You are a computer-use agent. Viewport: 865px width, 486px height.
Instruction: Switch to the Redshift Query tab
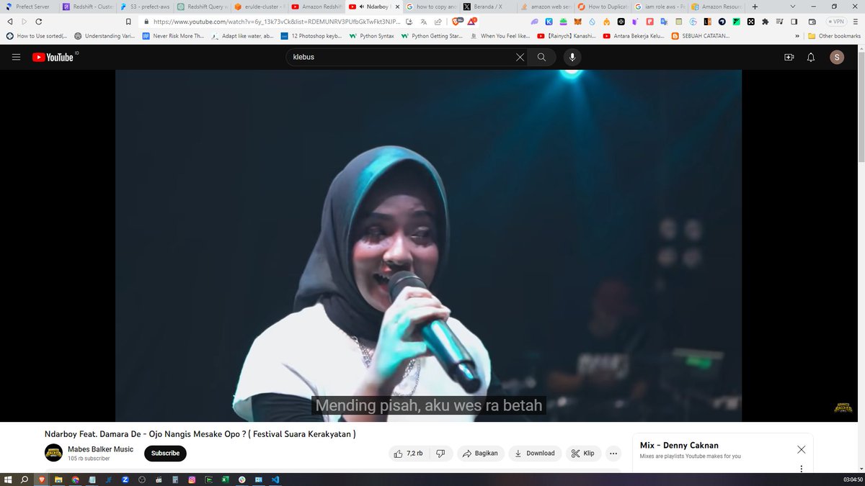201,6
